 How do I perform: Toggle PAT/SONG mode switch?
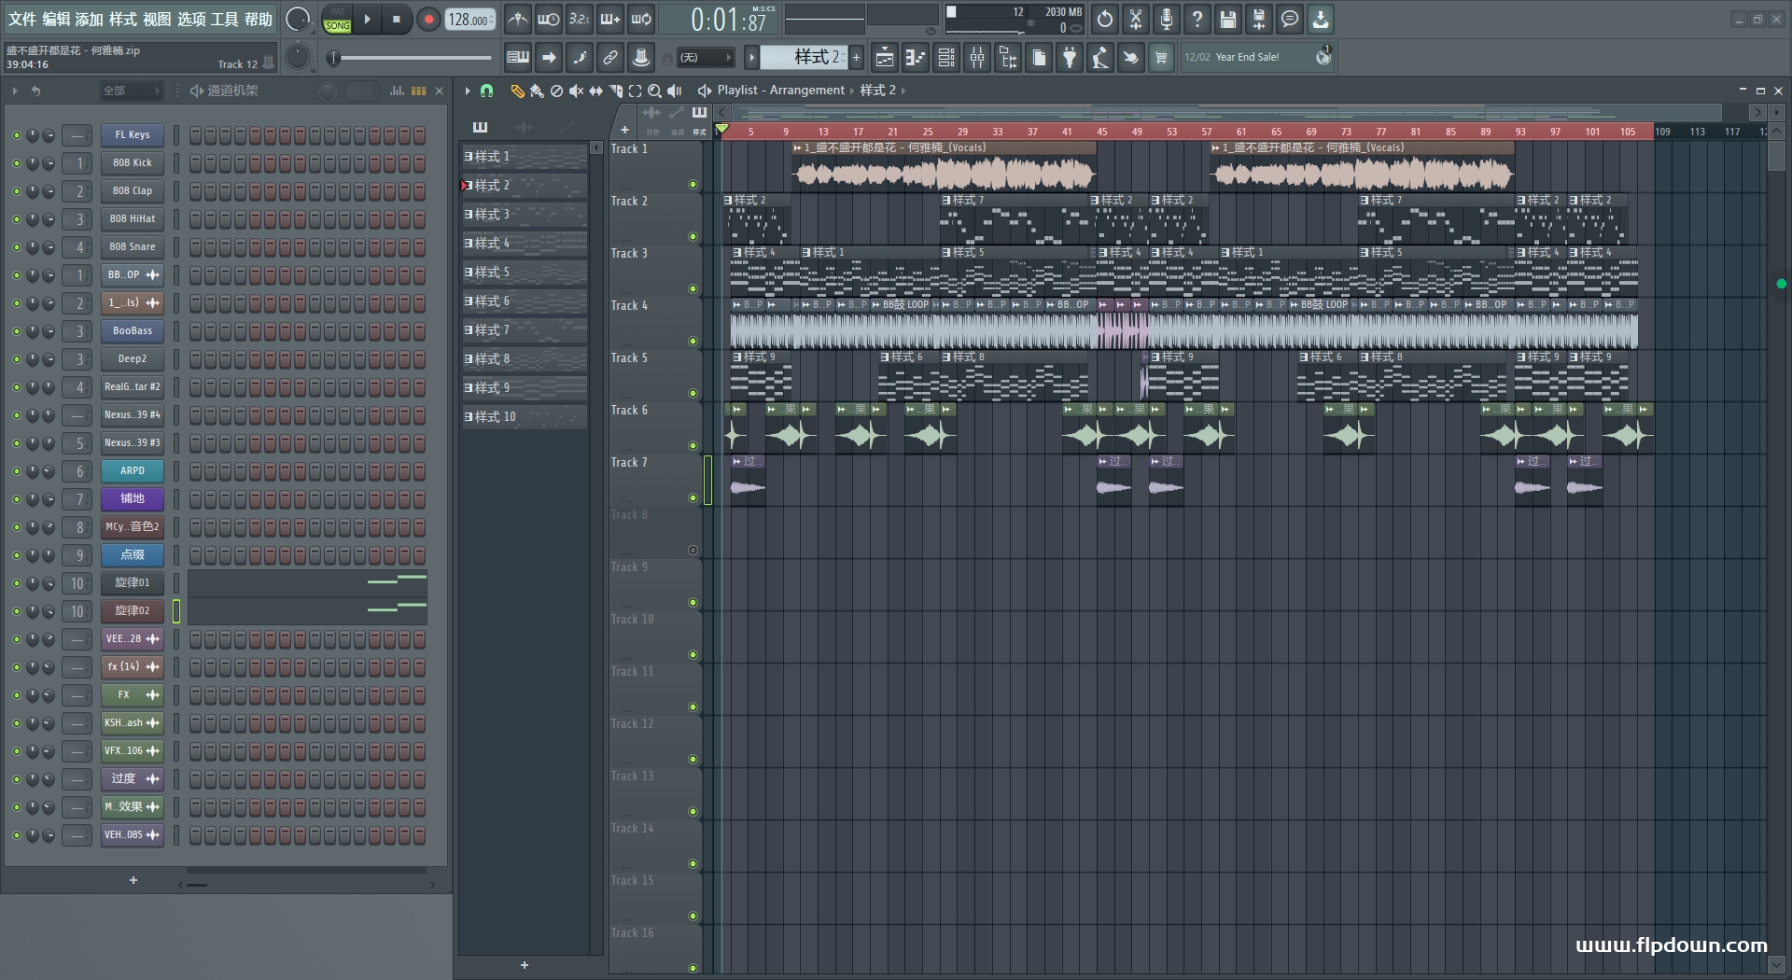coord(337,20)
